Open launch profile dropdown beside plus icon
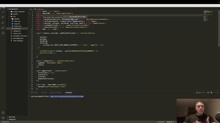The height and width of the screenshot is (123, 220). point(205,93)
